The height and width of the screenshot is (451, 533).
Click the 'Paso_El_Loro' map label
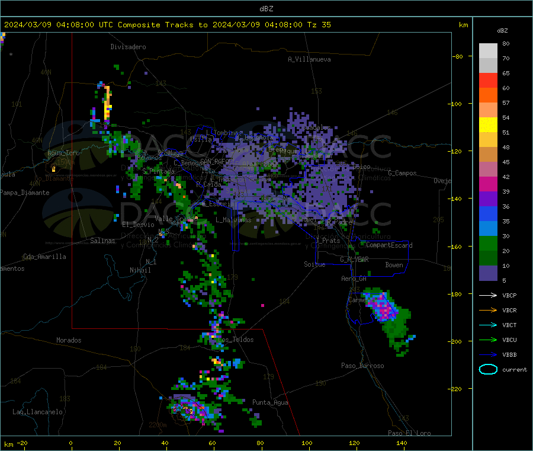[409, 433]
